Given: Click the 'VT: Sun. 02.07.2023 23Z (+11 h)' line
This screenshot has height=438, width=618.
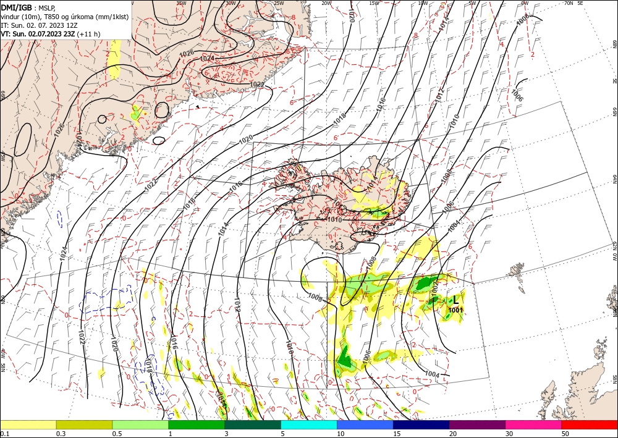Looking at the screenshot, I should pos(51,34).
